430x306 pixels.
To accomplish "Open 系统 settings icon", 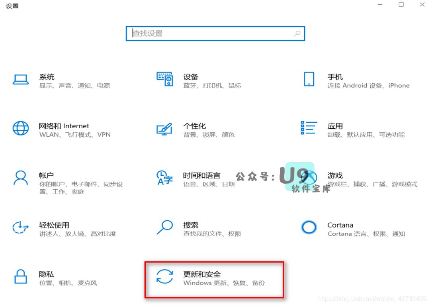I will coord(21,79).
